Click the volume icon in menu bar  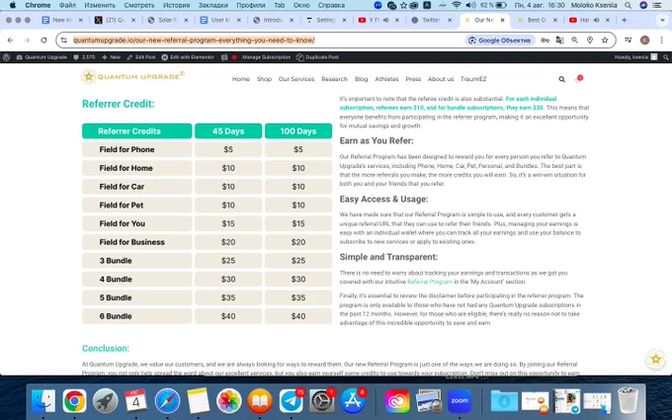coord(470,5)
